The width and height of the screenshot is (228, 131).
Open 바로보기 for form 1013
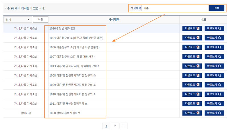tap(214, 66)
